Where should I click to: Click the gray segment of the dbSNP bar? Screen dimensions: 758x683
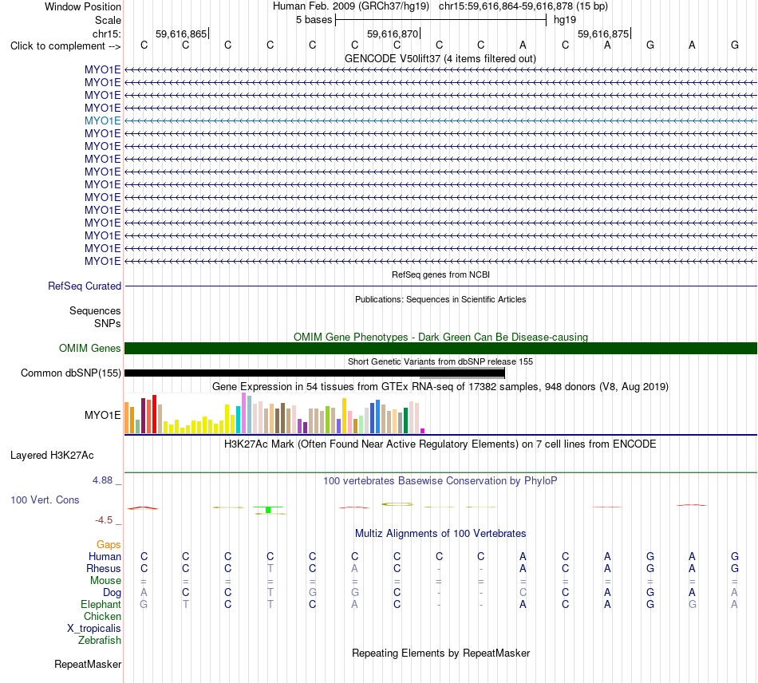(462, 373)
